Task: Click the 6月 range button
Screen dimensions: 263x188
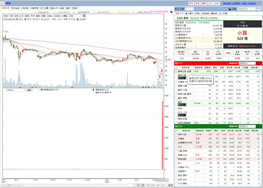Action: click(153, 185)
